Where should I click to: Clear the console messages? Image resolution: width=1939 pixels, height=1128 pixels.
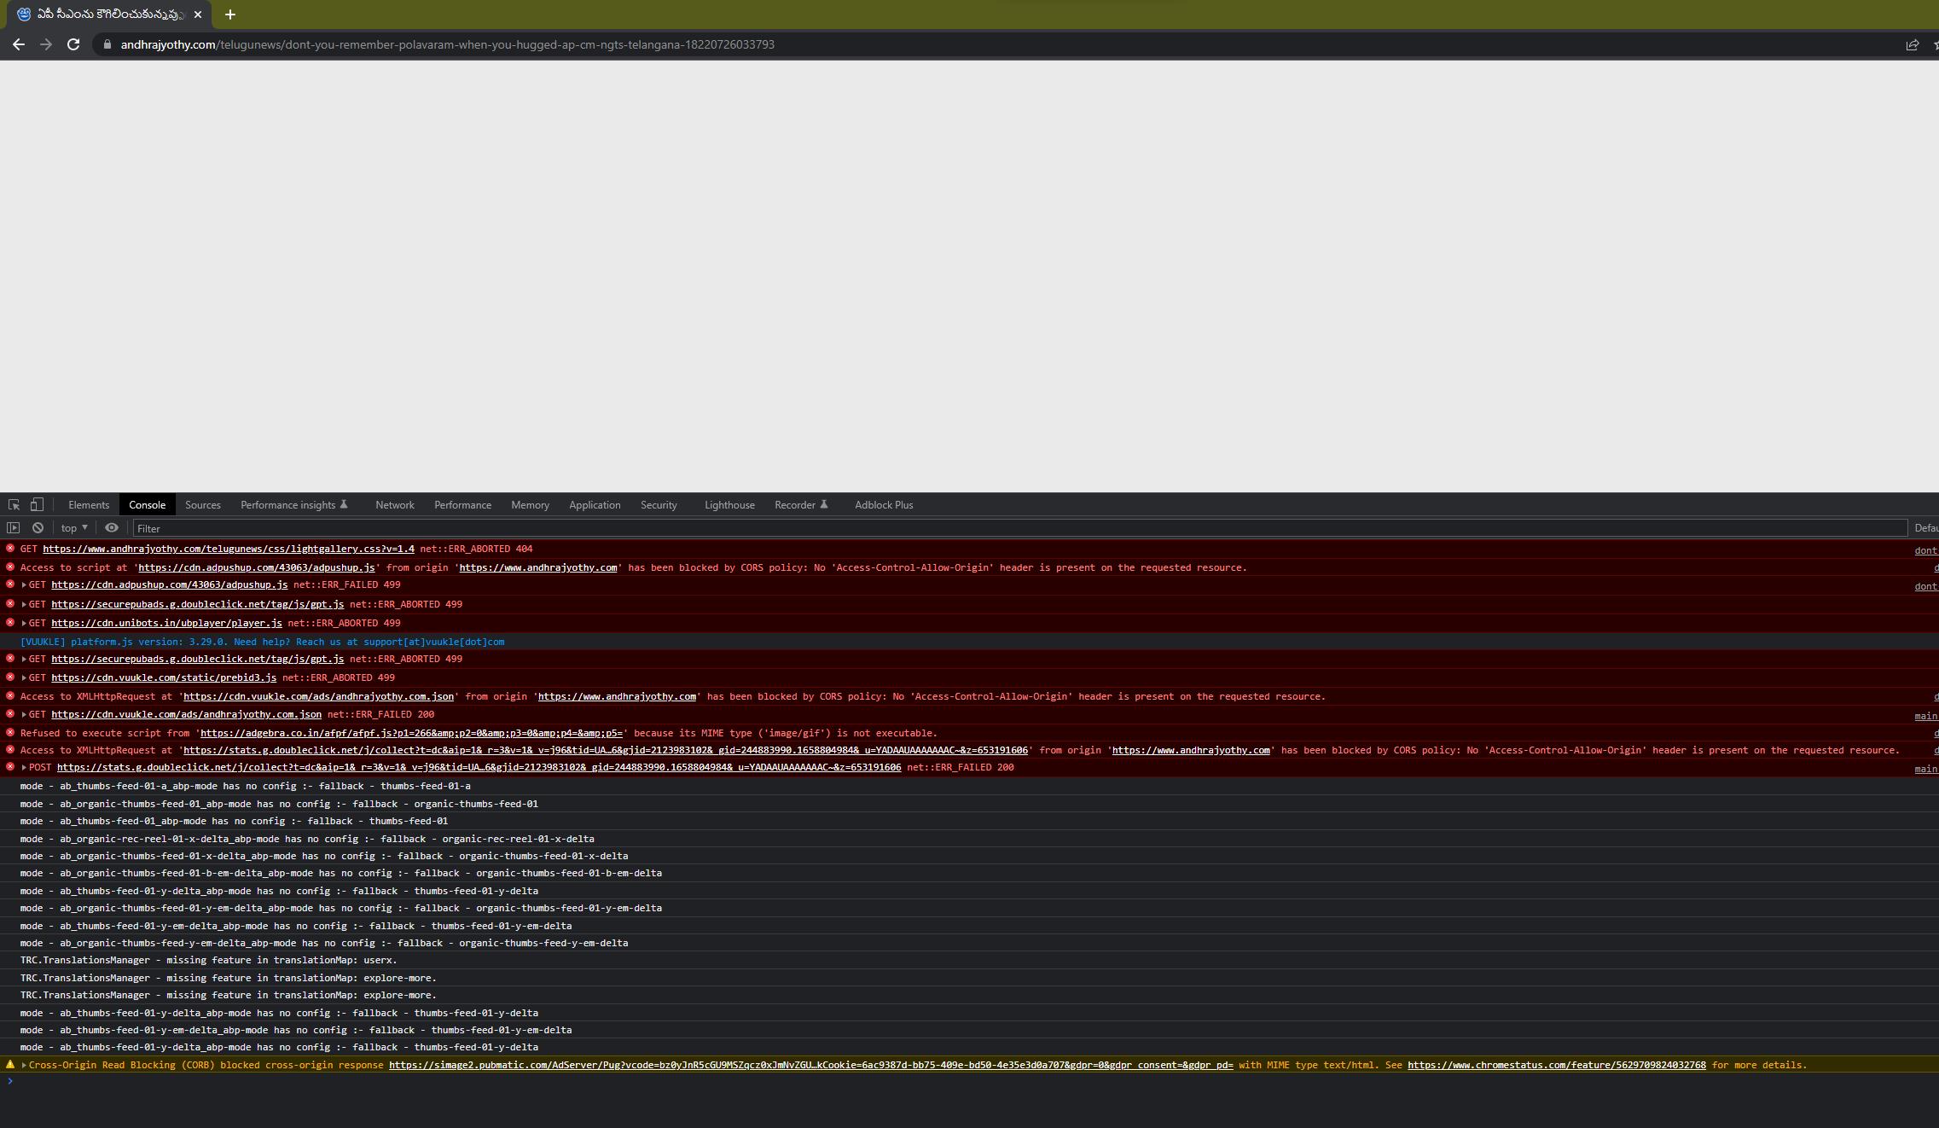point(38,528)
